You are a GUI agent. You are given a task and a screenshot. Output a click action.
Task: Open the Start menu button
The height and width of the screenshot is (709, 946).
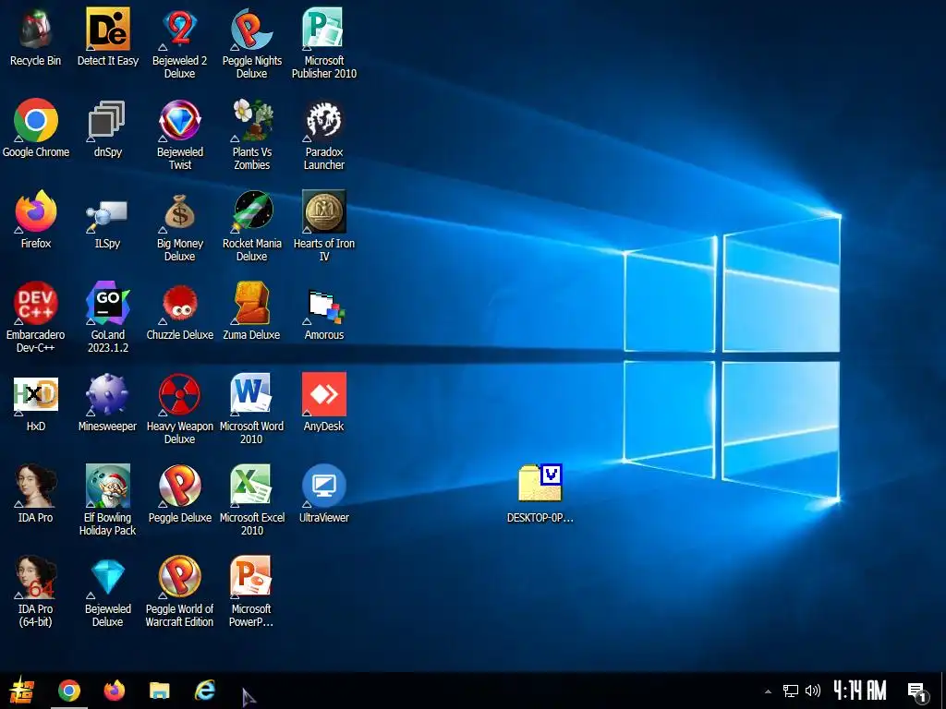[22, 691]
